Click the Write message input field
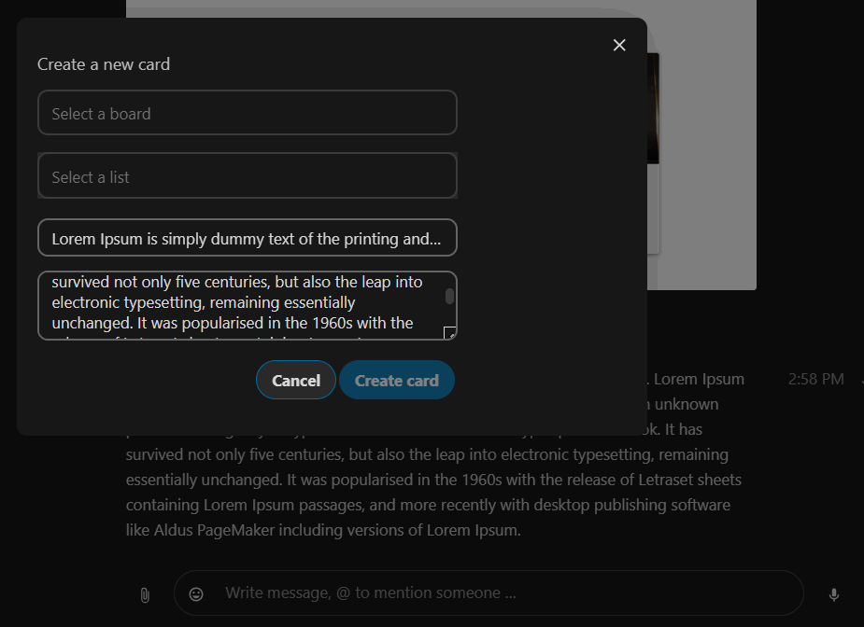The height and width of the screenshot is (627, 864). tap(489, 592)
